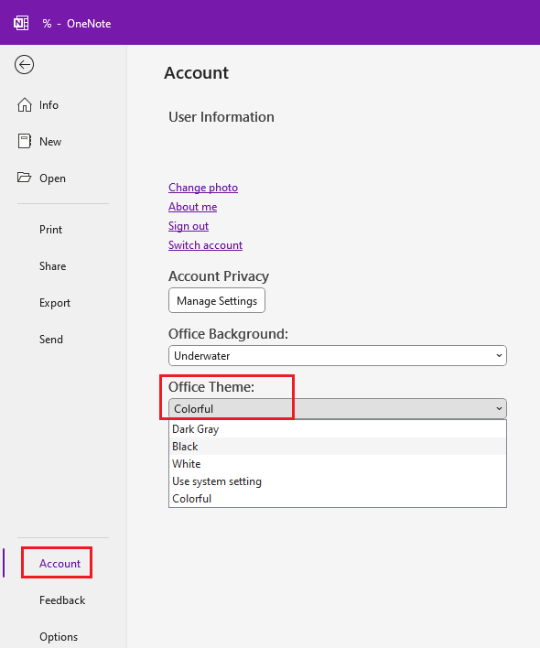Screen dimensions: 540x648
Task: Choose Print from the backstage menu
Action: [51, 230]
